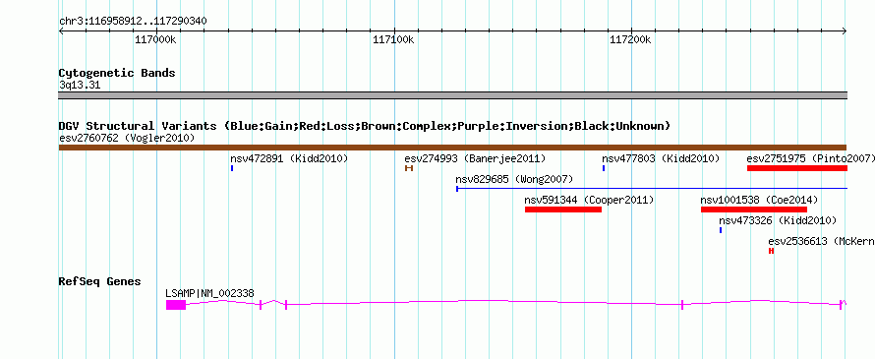Viewport: 875px width, 359px height.
Task: Select the esv2536613 variant label
Action: click(x=822, y=241)
